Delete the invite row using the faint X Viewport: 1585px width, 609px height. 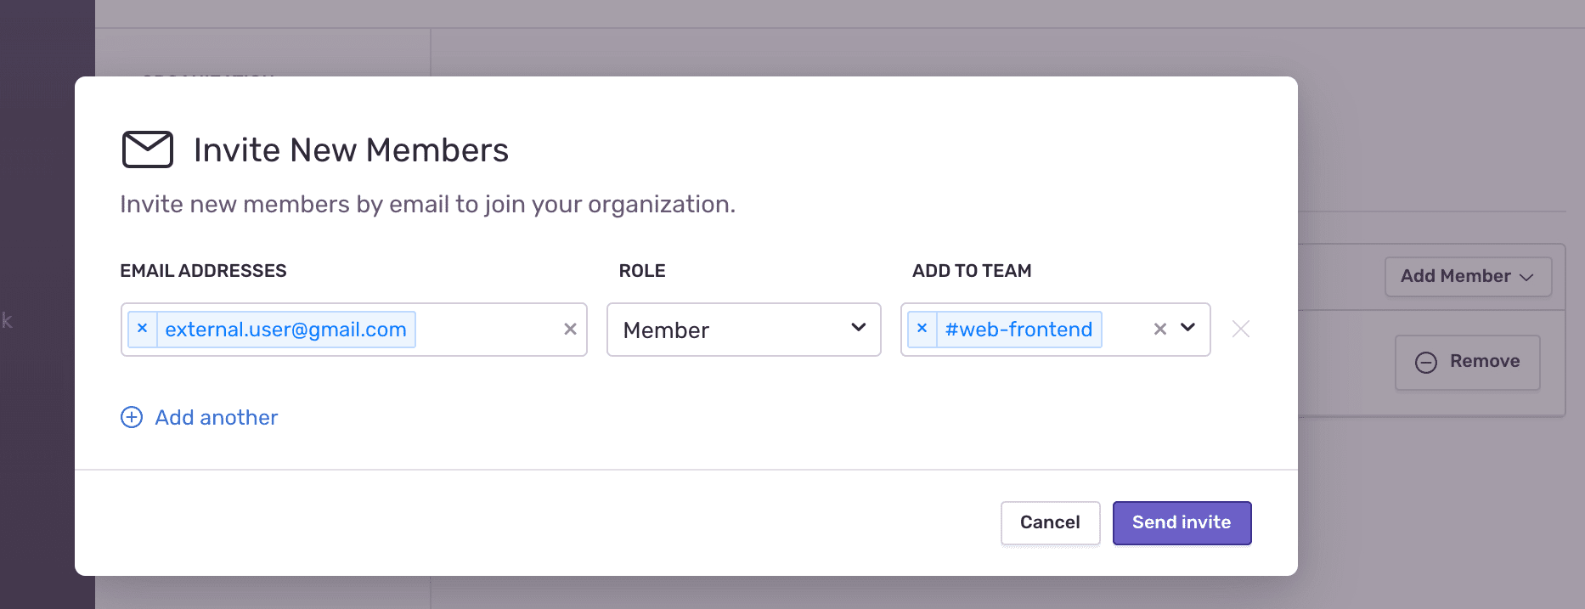1241,329
